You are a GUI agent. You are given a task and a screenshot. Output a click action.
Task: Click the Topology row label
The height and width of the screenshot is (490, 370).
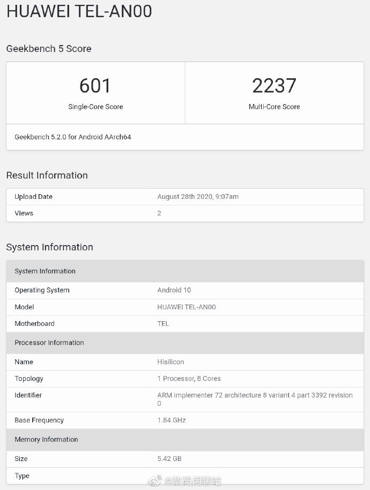(29, 378)
